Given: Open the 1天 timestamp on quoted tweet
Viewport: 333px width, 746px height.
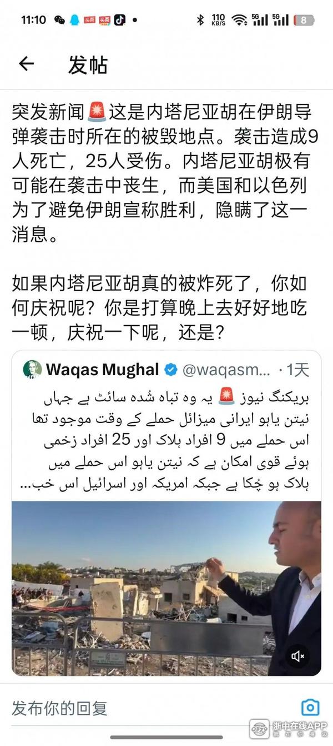Looking at the screenshot, I should pos(297,370).
